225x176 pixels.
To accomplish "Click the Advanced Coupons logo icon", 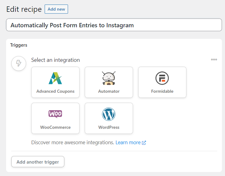I will (x=55, y=78).
